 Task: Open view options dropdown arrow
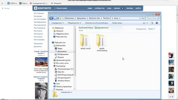click(x=147, y=23)
